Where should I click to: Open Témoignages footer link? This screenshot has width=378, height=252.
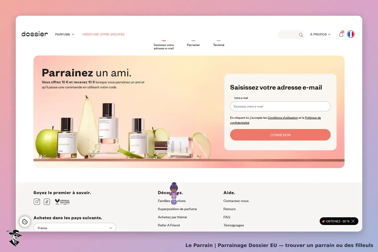[234, 225]
